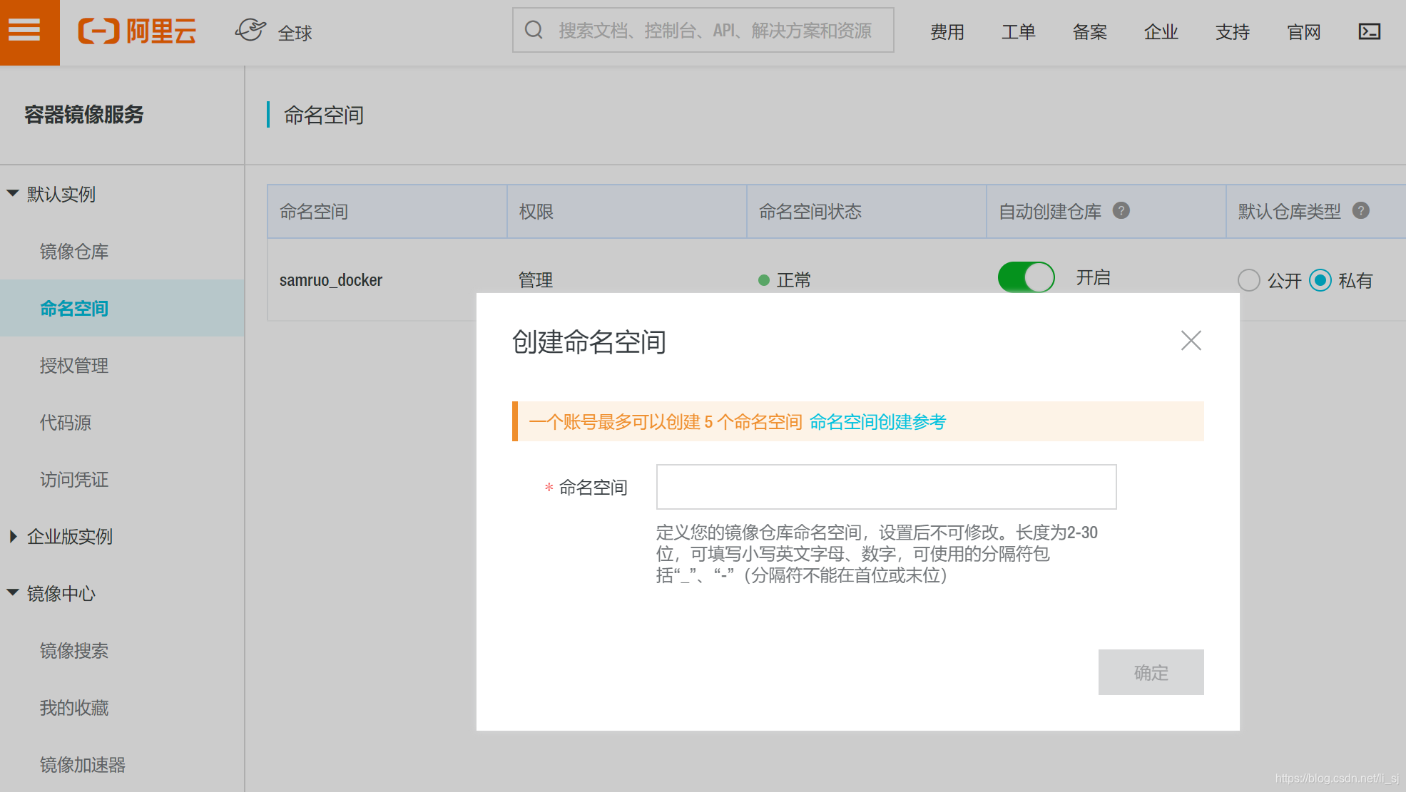Open the Cloud Shell terminal icon
The height and width of the screenshot is (792, 1406).
1369,31
